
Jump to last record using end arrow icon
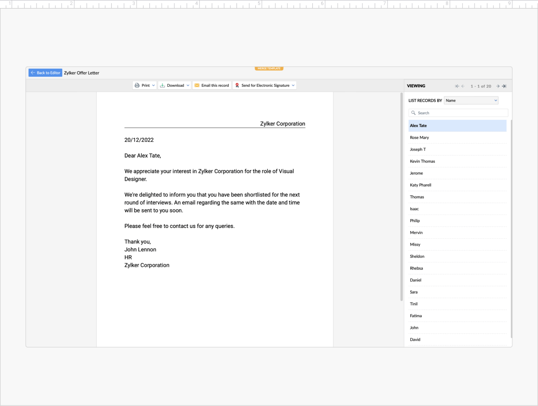click(504, 86)
